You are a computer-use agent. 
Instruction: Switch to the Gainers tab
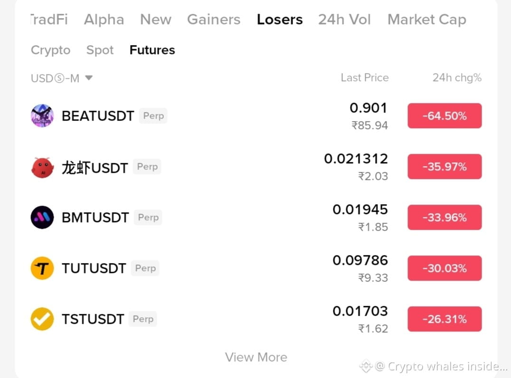point(213,19)
